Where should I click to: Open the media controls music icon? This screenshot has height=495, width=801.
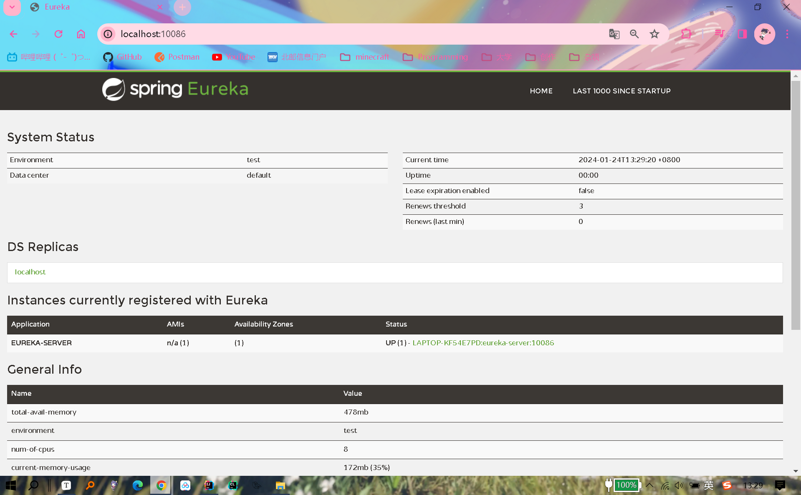(x=720, y=34)
